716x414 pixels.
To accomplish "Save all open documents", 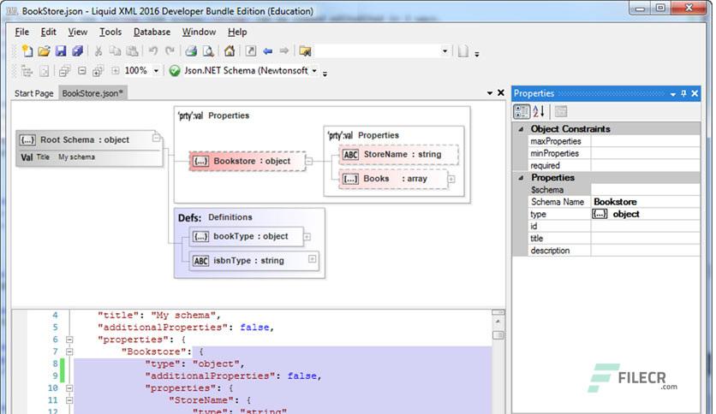I will 77,51.
